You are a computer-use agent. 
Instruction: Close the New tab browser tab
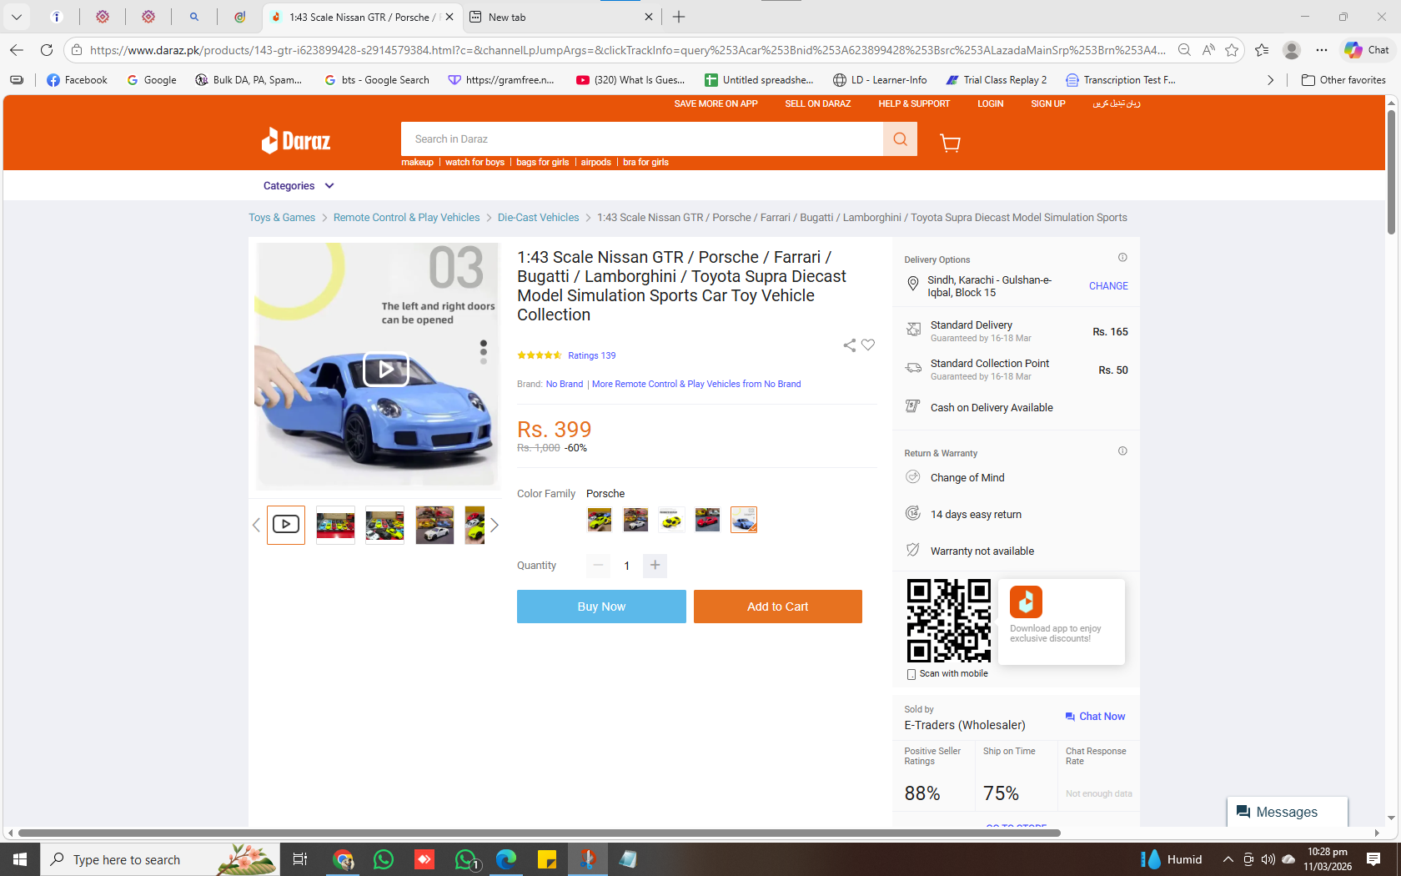pyautogui.click(x=649, y=17)
